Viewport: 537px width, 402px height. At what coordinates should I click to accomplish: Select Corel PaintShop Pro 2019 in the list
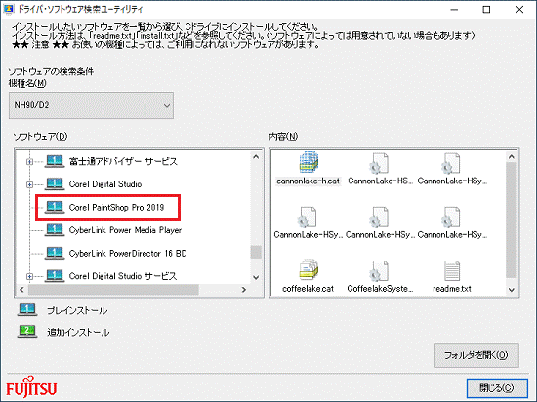pos(116,207)
